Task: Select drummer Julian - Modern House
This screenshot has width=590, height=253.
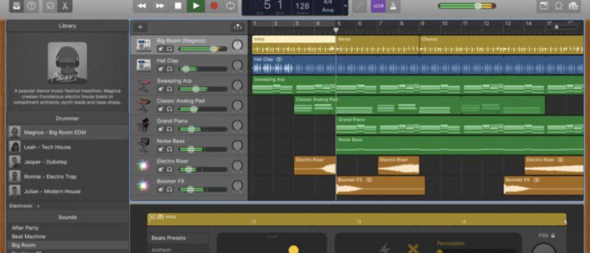Action: click(x=67, y=192)
